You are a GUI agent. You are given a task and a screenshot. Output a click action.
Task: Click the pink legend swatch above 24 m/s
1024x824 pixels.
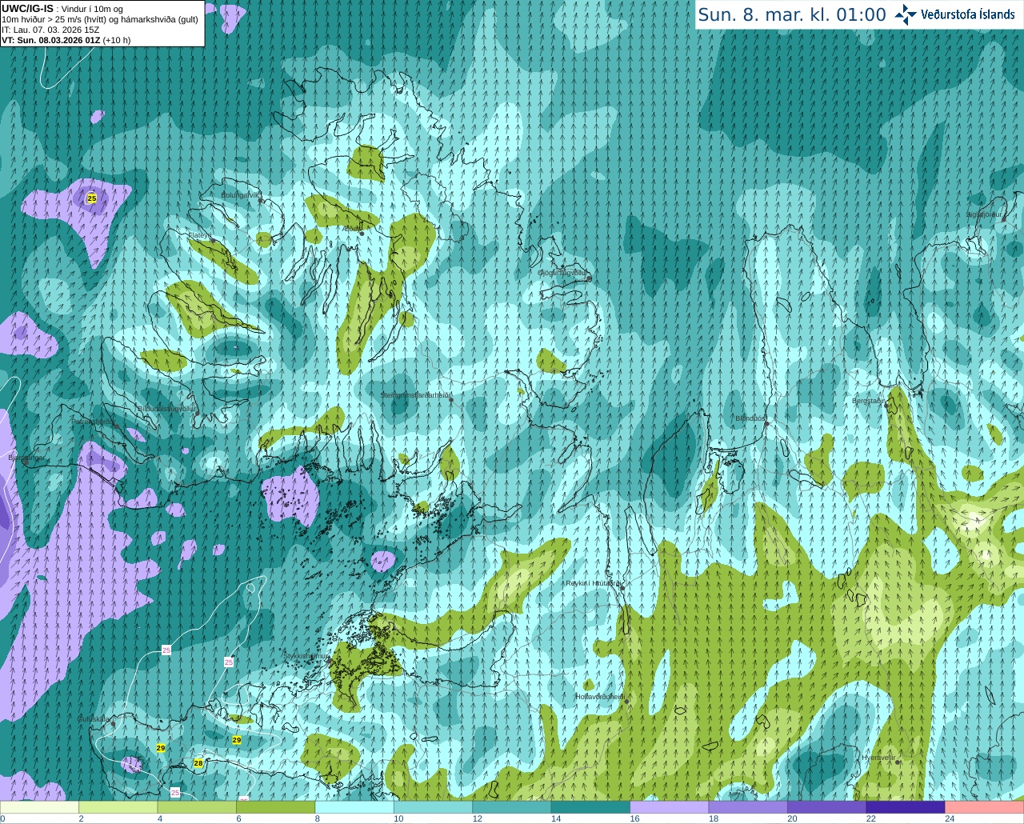(985, 807)
